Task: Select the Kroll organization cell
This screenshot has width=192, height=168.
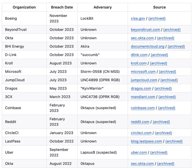Action: 24,63
